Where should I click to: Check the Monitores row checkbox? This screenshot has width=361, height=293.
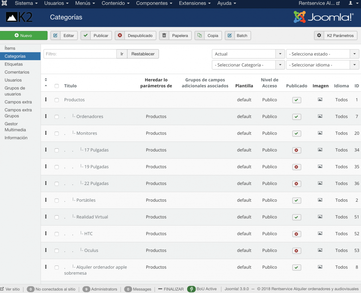[57, 134]
